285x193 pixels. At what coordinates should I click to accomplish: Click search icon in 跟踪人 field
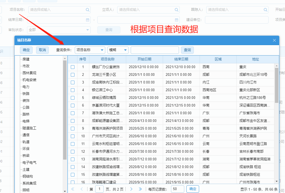coord(265,10)
